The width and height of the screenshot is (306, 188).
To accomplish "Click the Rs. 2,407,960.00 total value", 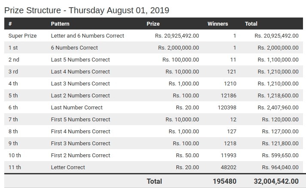I will click(x=278, y=108).
